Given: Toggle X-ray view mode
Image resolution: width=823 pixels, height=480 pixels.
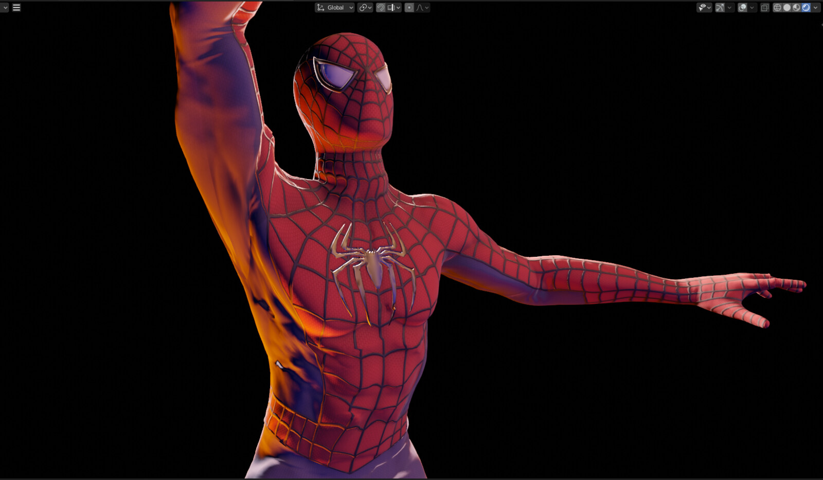Looking at the screenshot, I should click(765, 8).
